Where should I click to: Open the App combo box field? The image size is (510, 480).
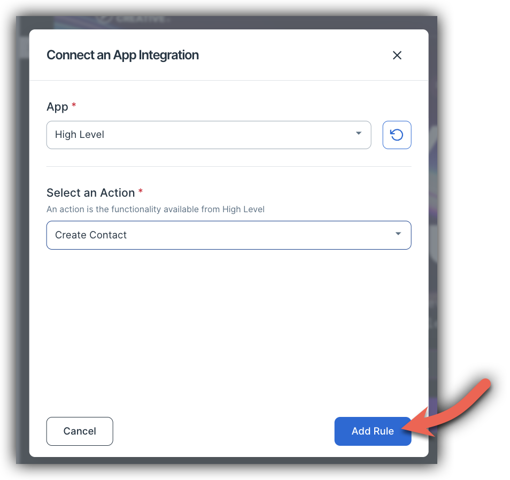click(x=208, y=135)
